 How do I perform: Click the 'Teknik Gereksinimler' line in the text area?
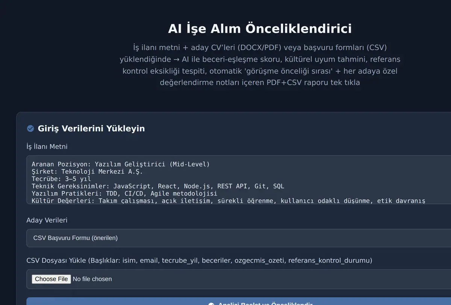pyautogui.click(x=158, y=186)
